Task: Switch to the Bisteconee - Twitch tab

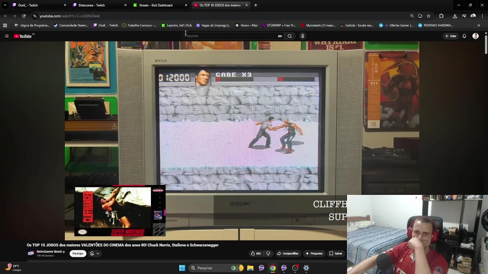Action: coord(97,5)
